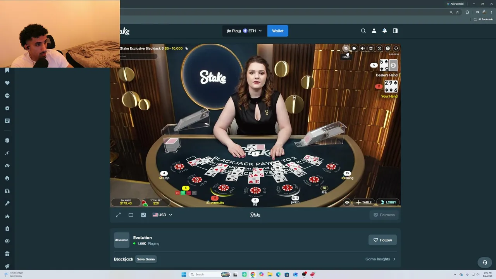Open All Bookmarks folder

point(483,19)
